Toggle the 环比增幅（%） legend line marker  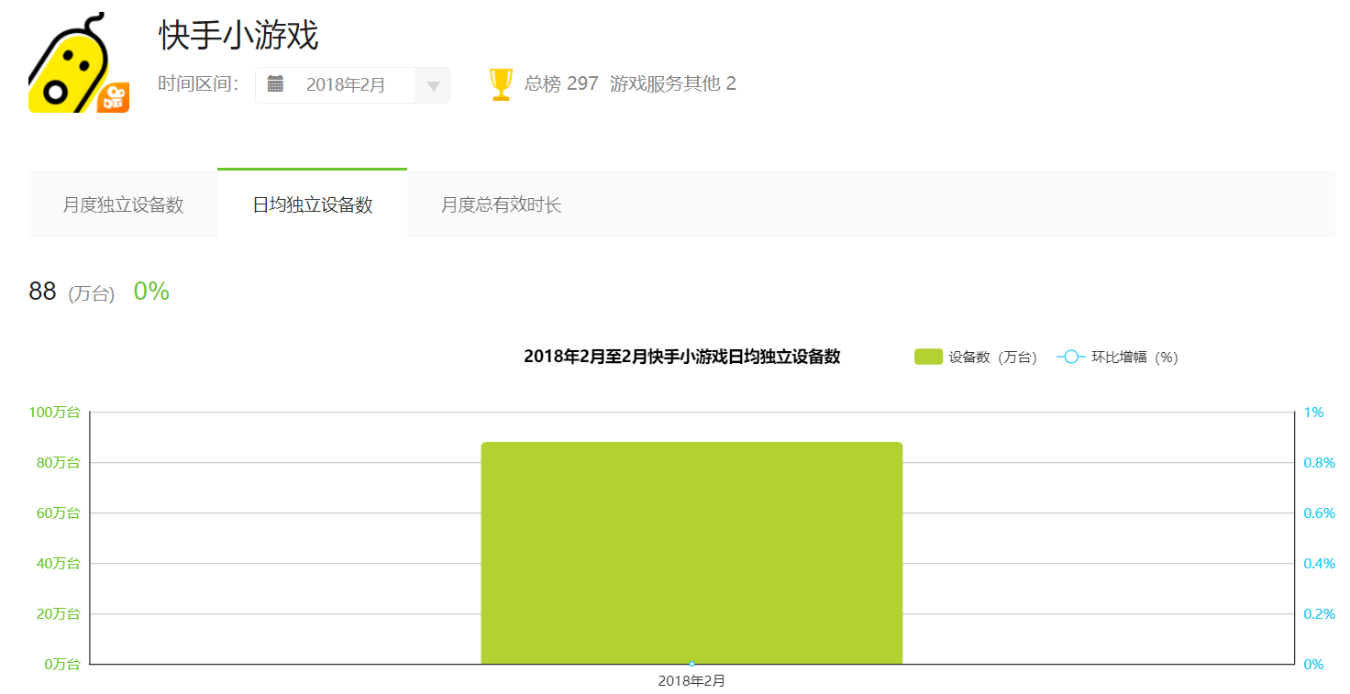tap(1071, 357)
